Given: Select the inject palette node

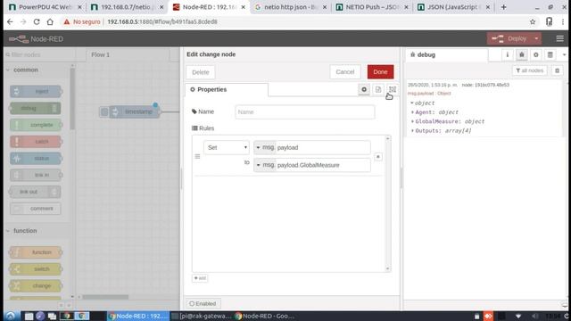Looking at the screenshot, I should pyautogui.click(x=36, y=91).
